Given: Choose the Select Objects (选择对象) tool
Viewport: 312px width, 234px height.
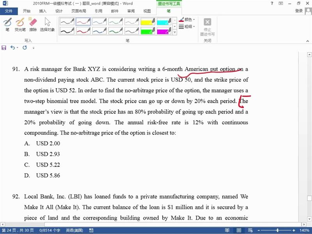Looking at the screenshot, I should tap(47, 24).
